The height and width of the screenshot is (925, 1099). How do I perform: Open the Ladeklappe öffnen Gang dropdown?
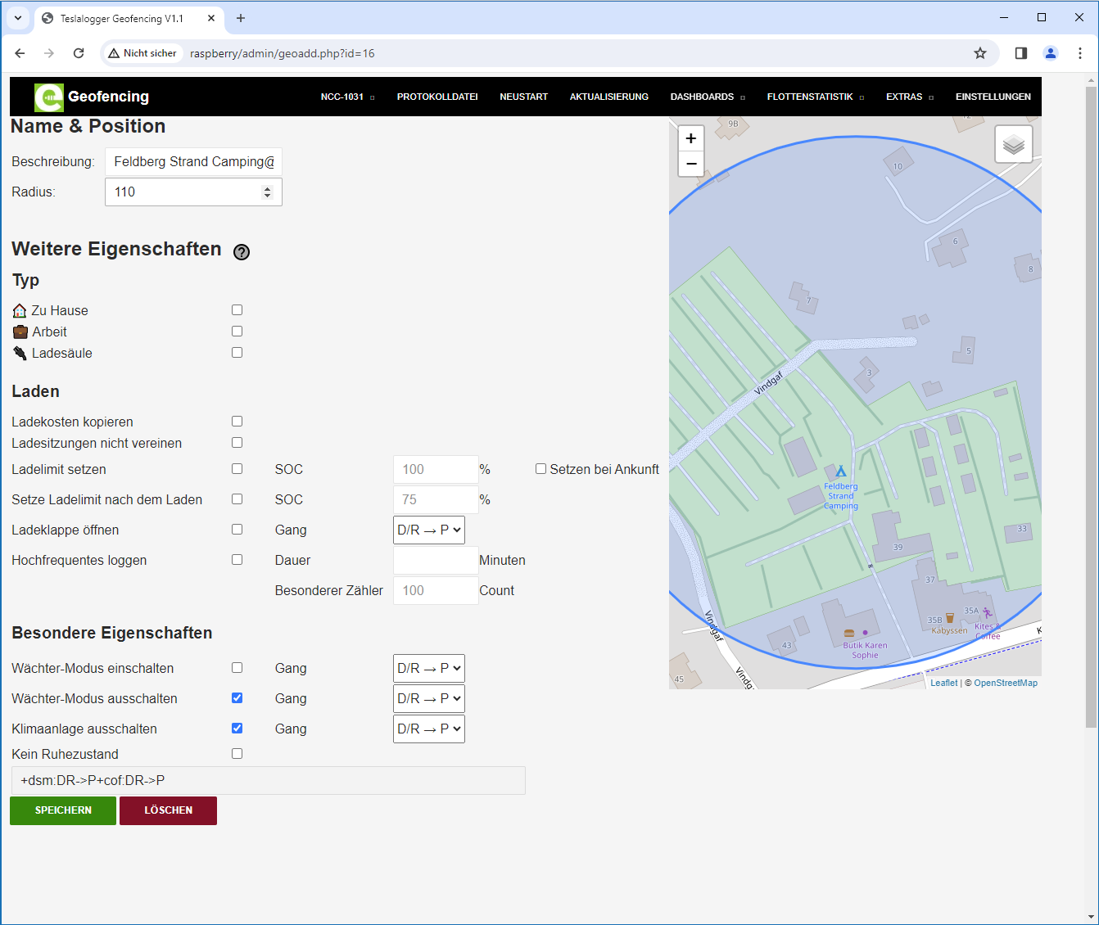pos(429,530)
